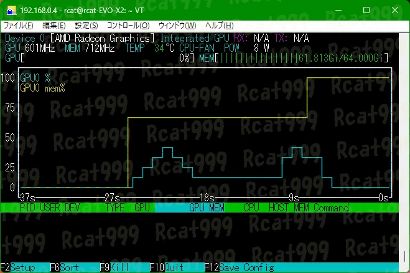Click the TYPE column header
This screenshot has width=410, height=273.
[115, 208]
